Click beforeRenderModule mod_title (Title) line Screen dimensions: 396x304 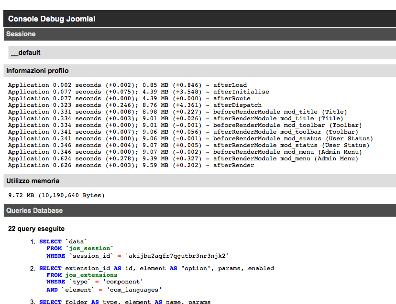(177, 112)
